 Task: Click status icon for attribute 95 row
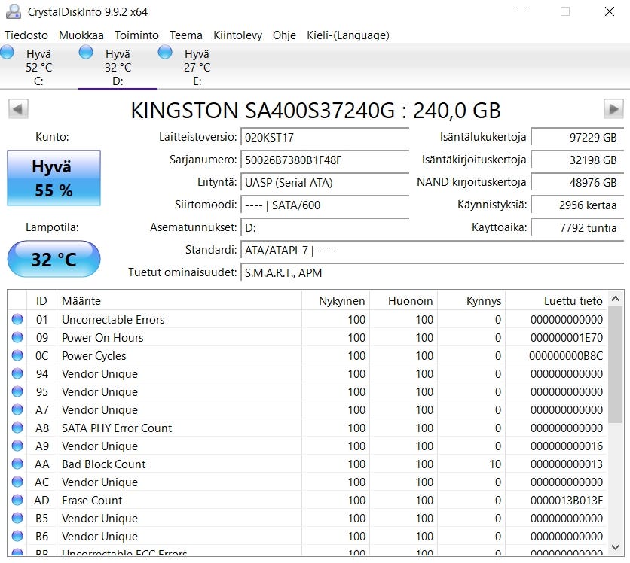click(x=17, y=391)
